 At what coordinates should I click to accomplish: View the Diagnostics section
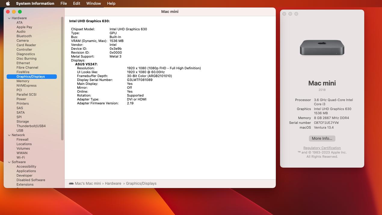click(x=26, y=54)
